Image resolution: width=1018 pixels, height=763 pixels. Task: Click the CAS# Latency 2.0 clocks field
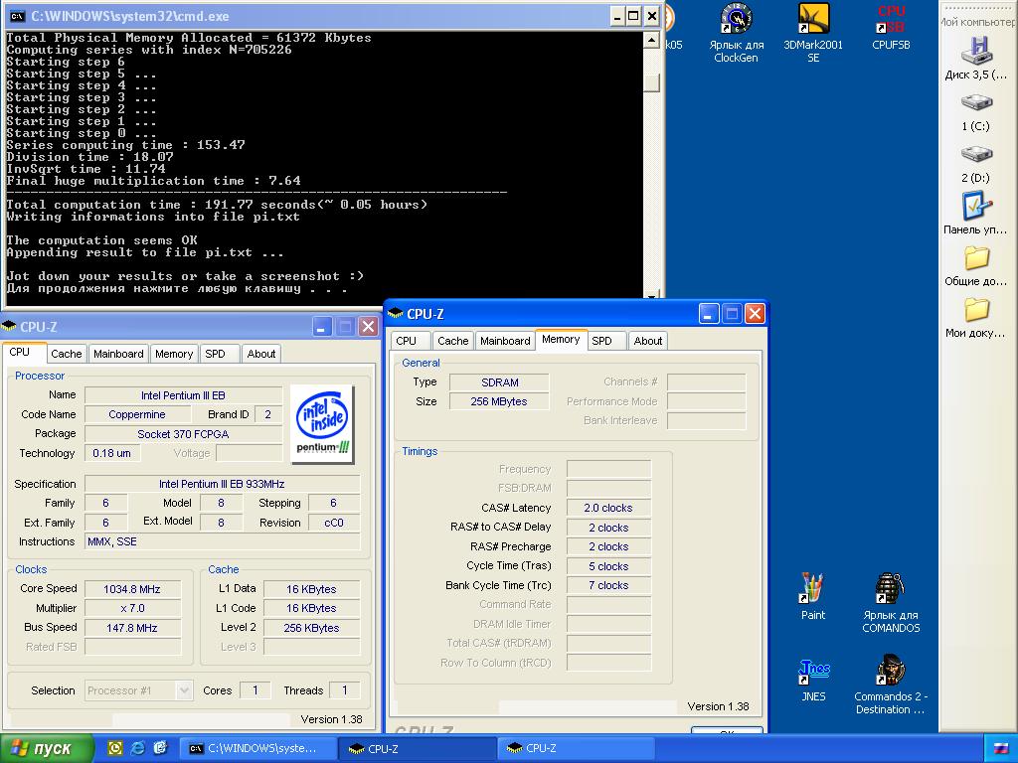(608, 508)
